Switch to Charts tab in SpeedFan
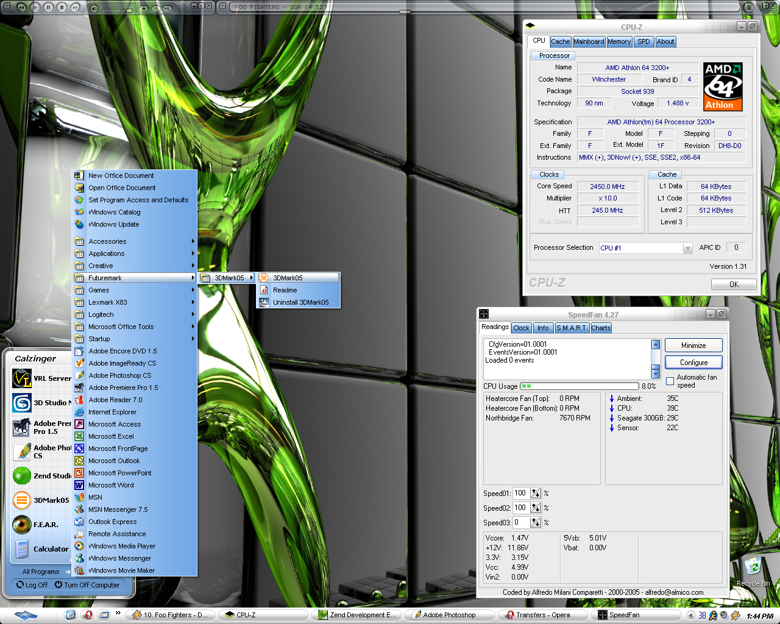This screenshot has height=624, width=780. pyautogui.click(x=601, y=328)
